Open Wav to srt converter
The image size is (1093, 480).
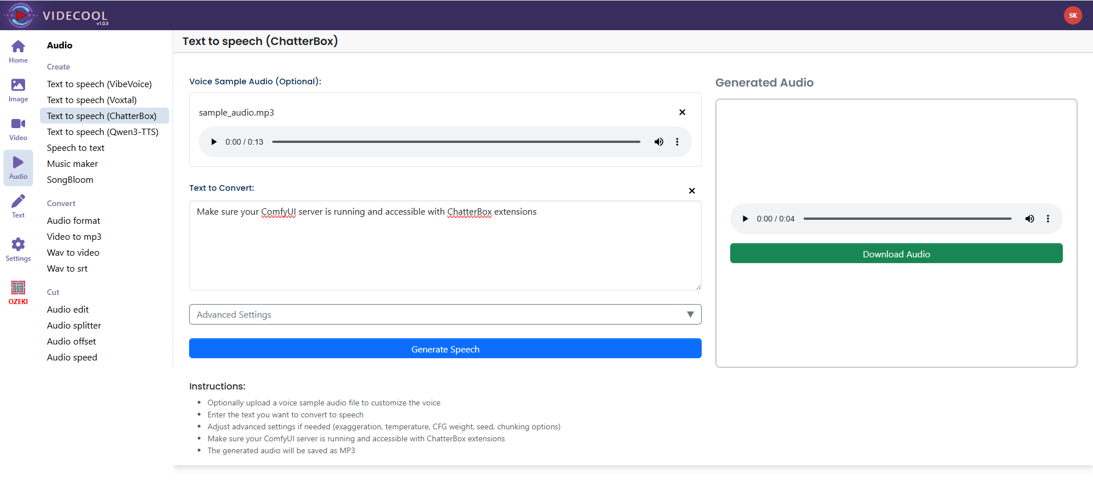67,269
